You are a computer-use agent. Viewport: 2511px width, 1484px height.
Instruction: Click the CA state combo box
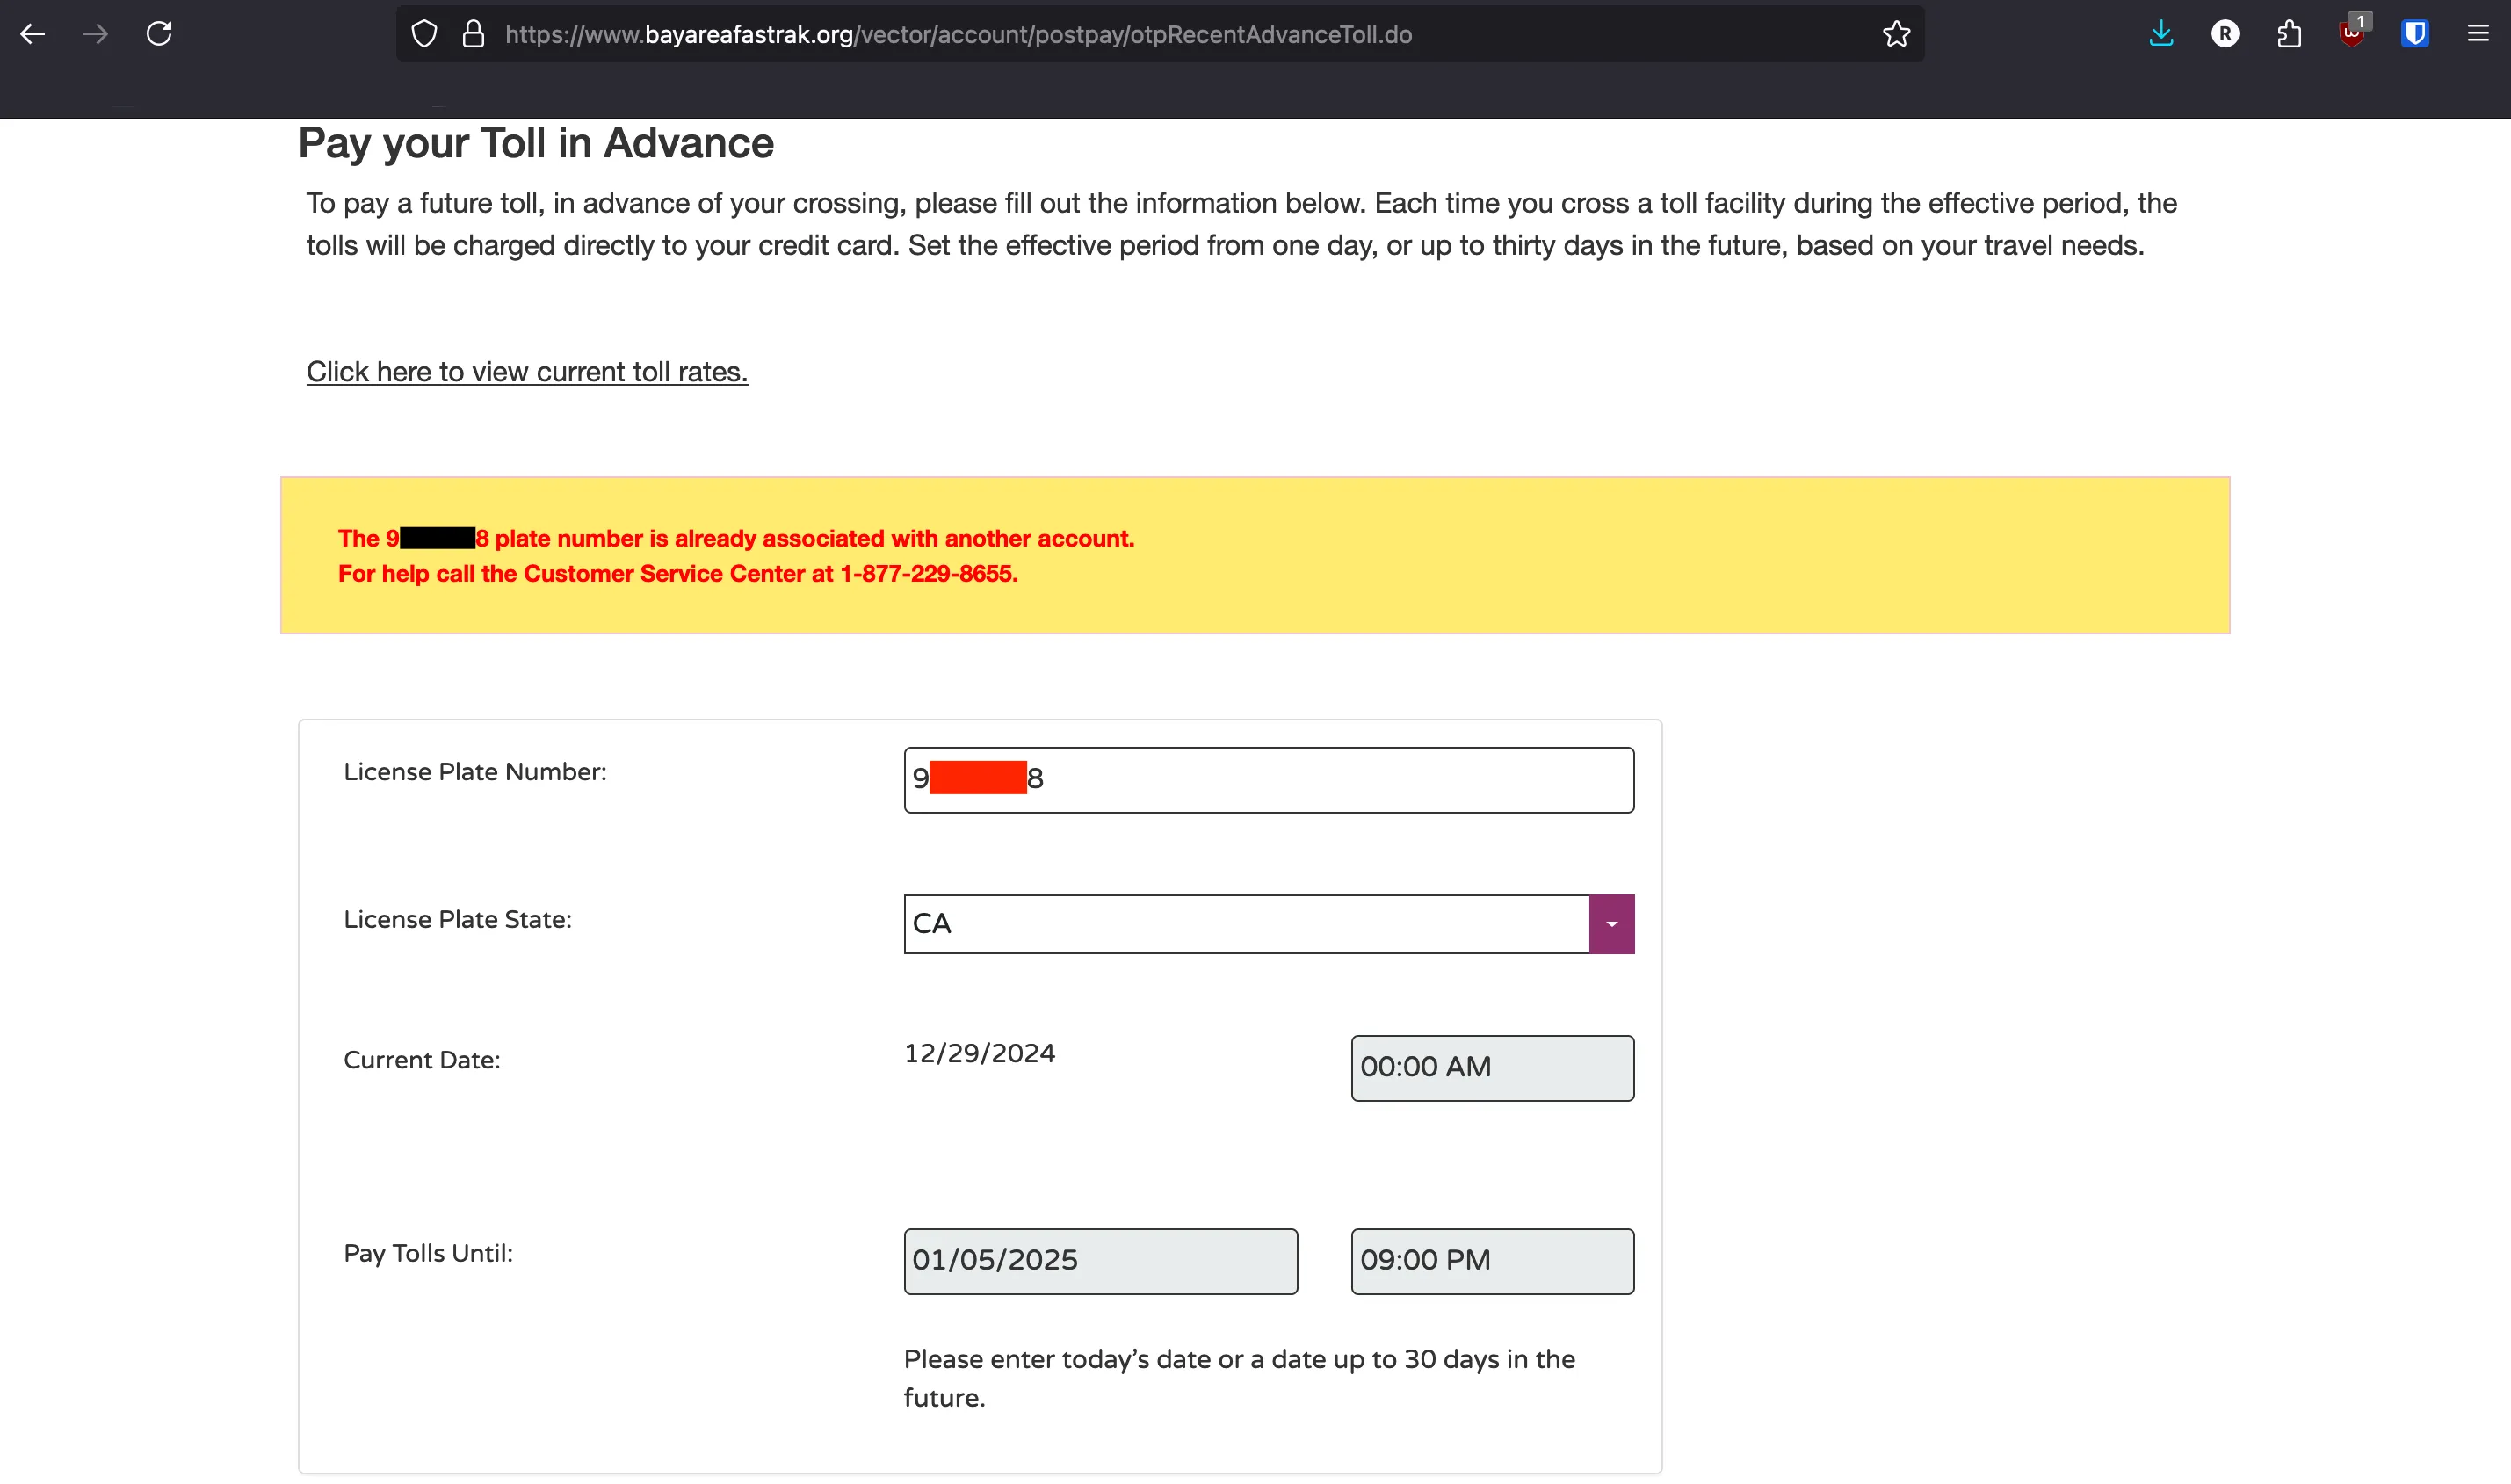coord(1245,924)
